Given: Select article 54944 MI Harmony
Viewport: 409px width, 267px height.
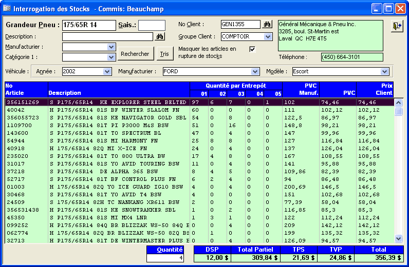Looking at the screenshot, I should point(199,141).
